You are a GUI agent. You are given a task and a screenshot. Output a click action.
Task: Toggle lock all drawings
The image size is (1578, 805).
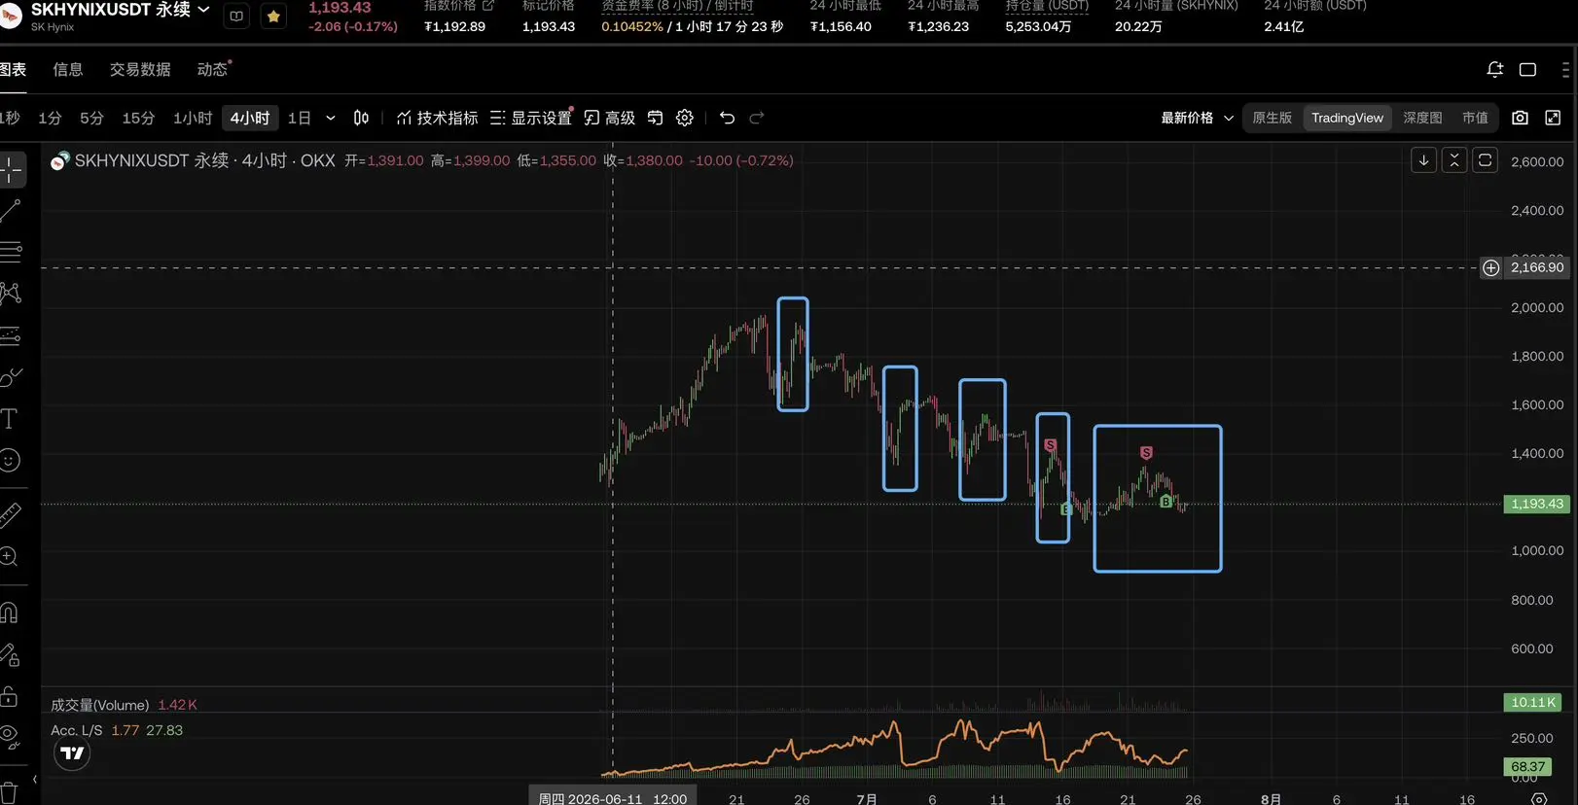click(x=9, y=696)
